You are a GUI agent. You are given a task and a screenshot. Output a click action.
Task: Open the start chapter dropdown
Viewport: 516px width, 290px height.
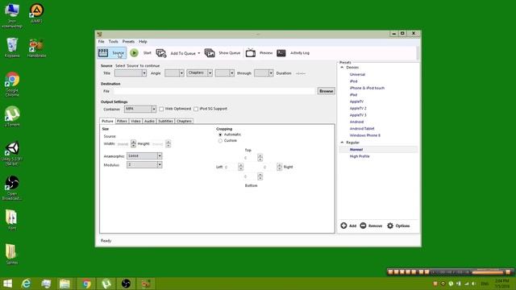coord(225,73)
